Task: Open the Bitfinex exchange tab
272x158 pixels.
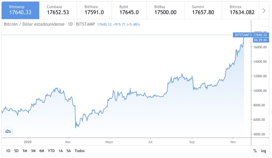Action: pos(94,10)
